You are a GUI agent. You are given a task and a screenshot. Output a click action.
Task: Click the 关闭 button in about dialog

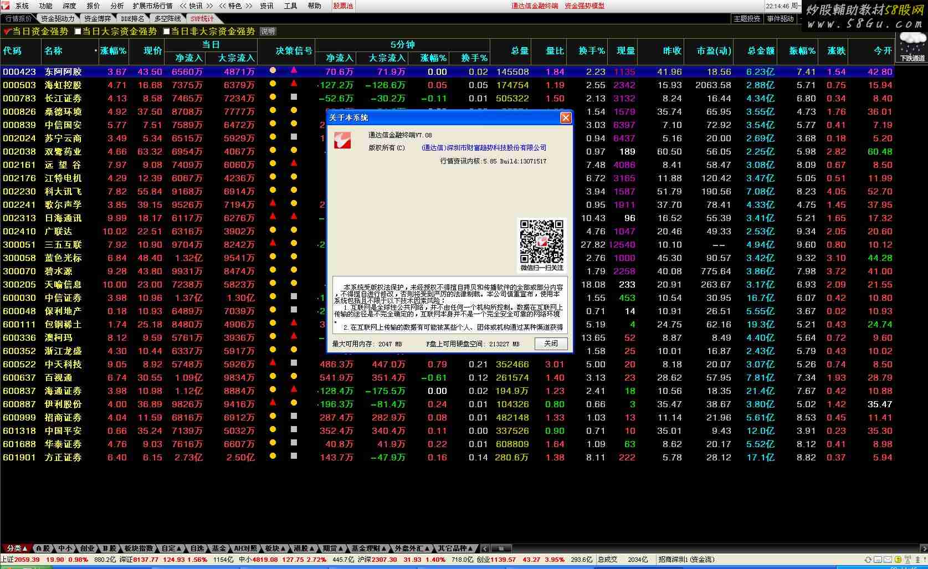click(551, 344)
